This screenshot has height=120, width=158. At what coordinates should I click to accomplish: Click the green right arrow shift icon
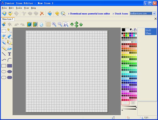pyautogui.click(x=81, y=25)
